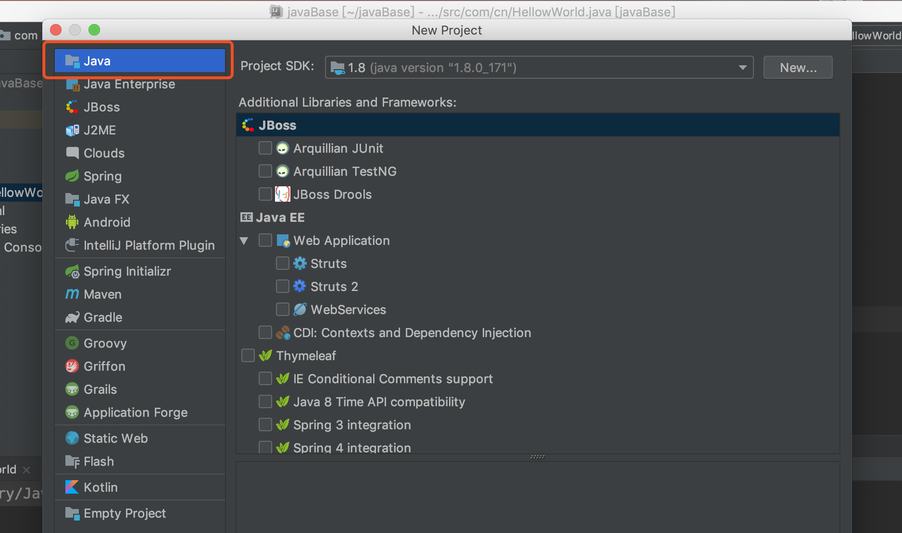Click the J2ME icon

click(x=72, y=130)
